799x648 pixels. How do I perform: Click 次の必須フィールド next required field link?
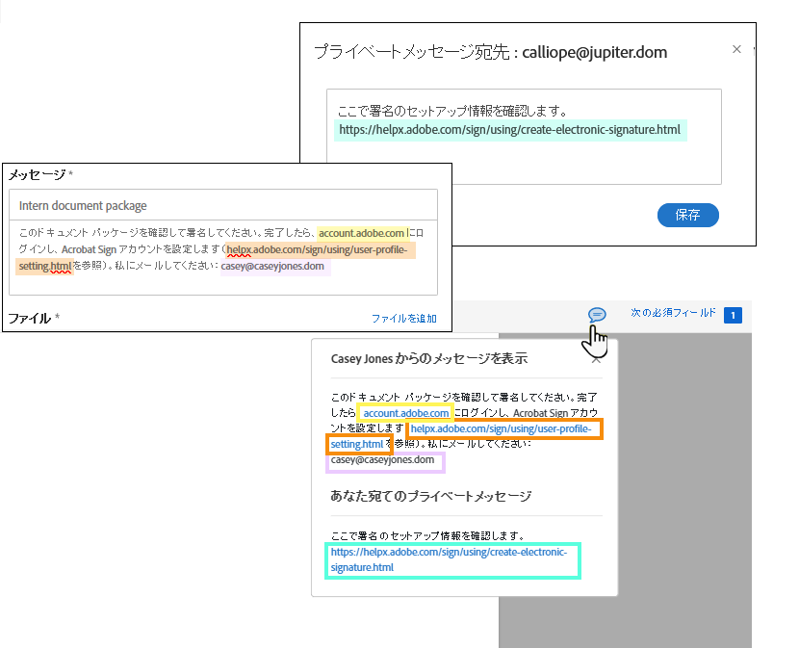click(673, 313)
